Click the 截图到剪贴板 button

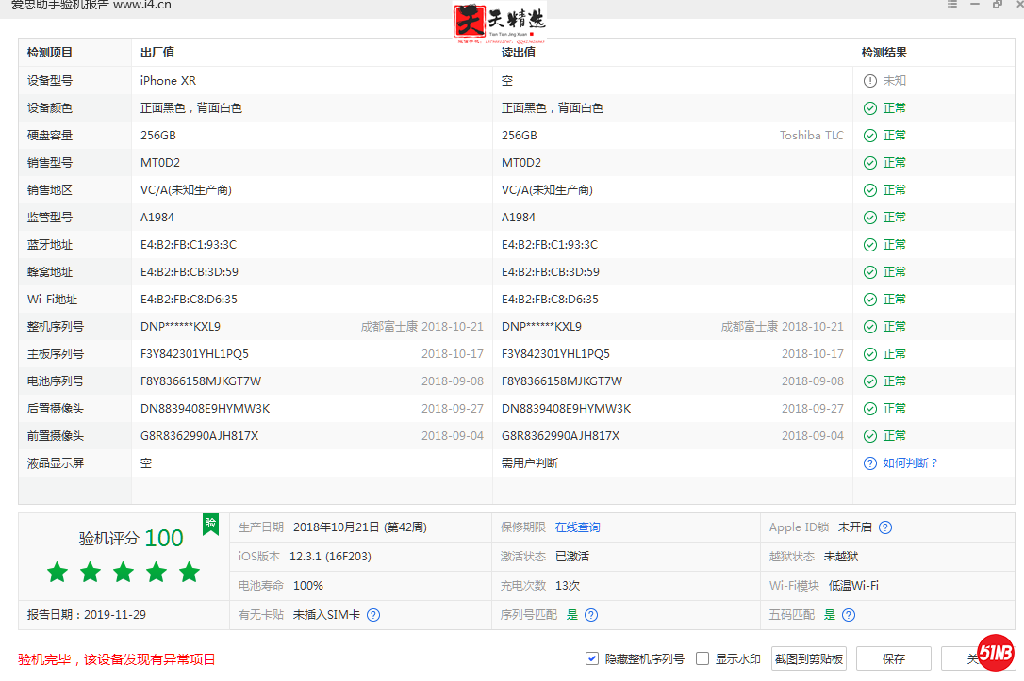point(807,657)
